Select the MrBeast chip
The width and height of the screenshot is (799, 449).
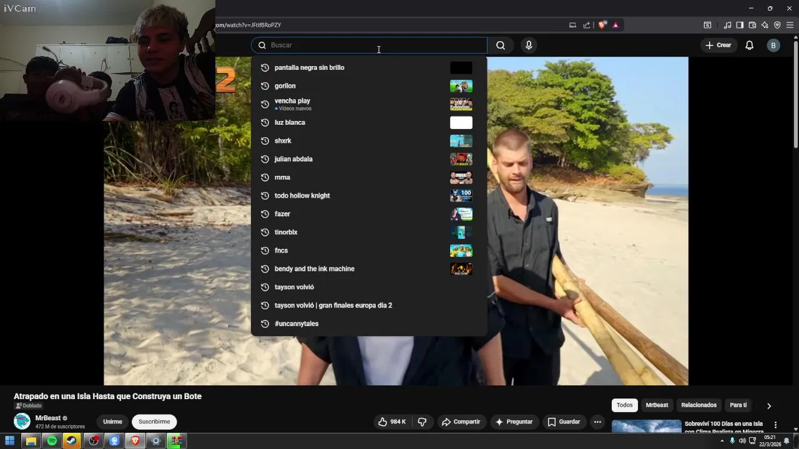coord(657,405)
